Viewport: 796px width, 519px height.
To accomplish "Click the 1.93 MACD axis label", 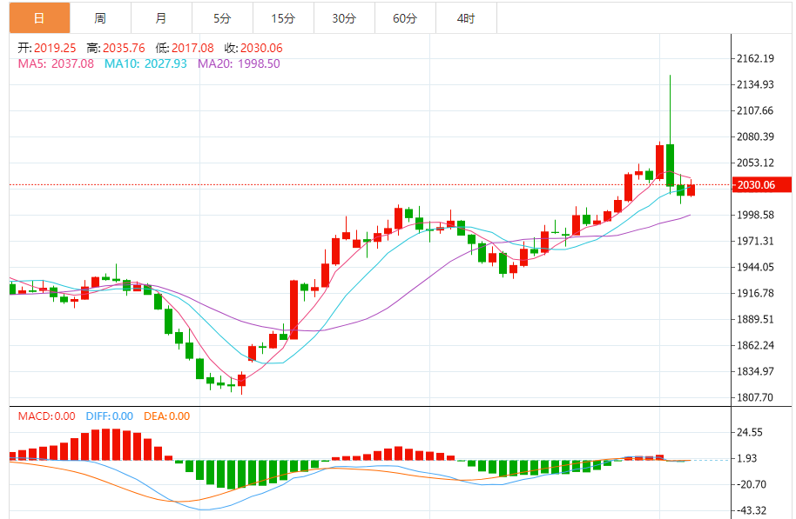I will tap(746, 458).
